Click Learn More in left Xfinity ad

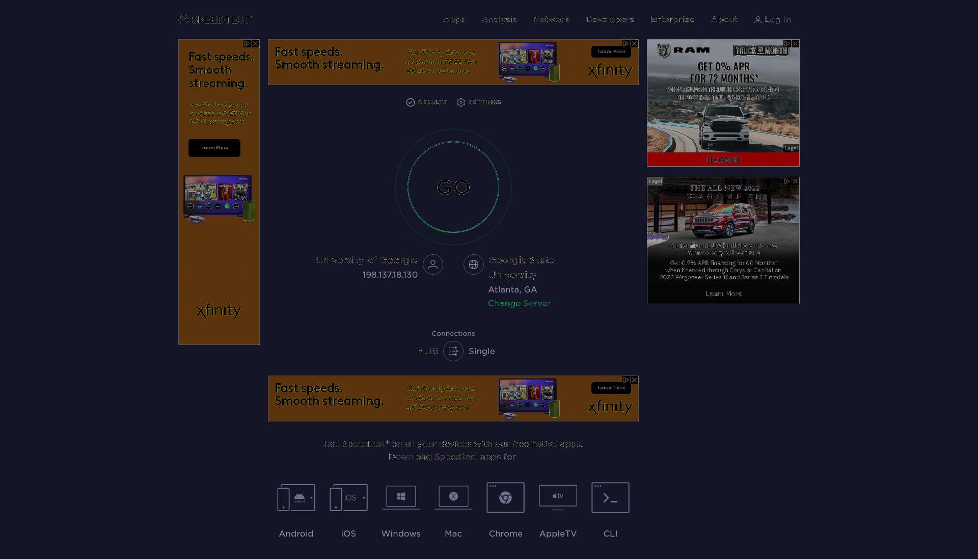coord(214,148)
